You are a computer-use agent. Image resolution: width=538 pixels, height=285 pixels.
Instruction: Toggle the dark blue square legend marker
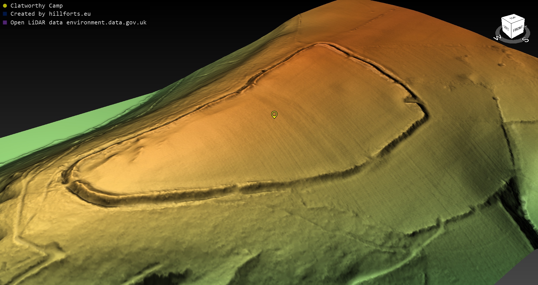[5, 14]
